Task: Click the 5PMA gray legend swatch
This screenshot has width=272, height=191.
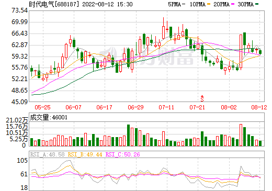Action: pyautogui.click(x=184, y=4)
